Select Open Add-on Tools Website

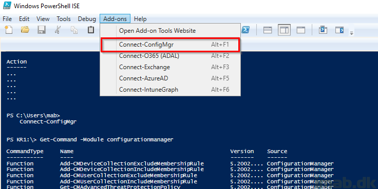[170, 31]
